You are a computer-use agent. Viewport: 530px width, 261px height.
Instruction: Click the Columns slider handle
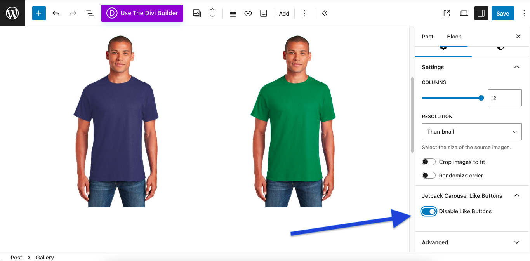481,98
